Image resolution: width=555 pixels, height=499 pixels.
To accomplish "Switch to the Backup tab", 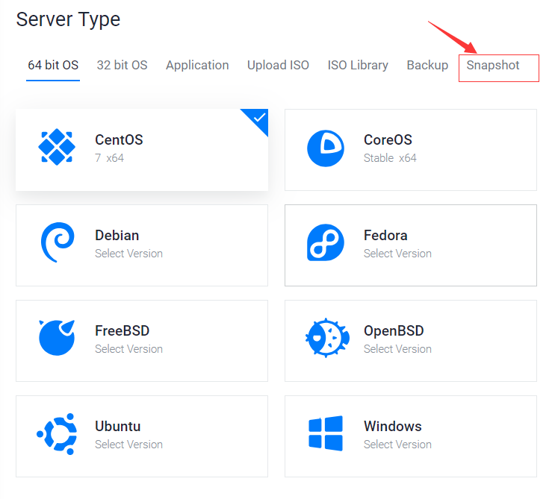I will [427, 66].
